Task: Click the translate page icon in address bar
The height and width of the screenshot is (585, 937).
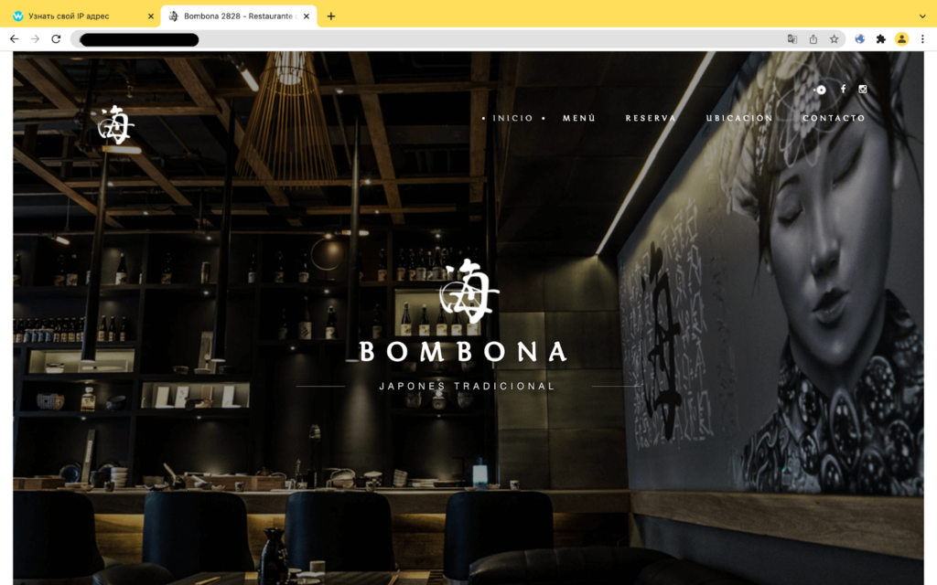Action: click(x=792, y=39)
